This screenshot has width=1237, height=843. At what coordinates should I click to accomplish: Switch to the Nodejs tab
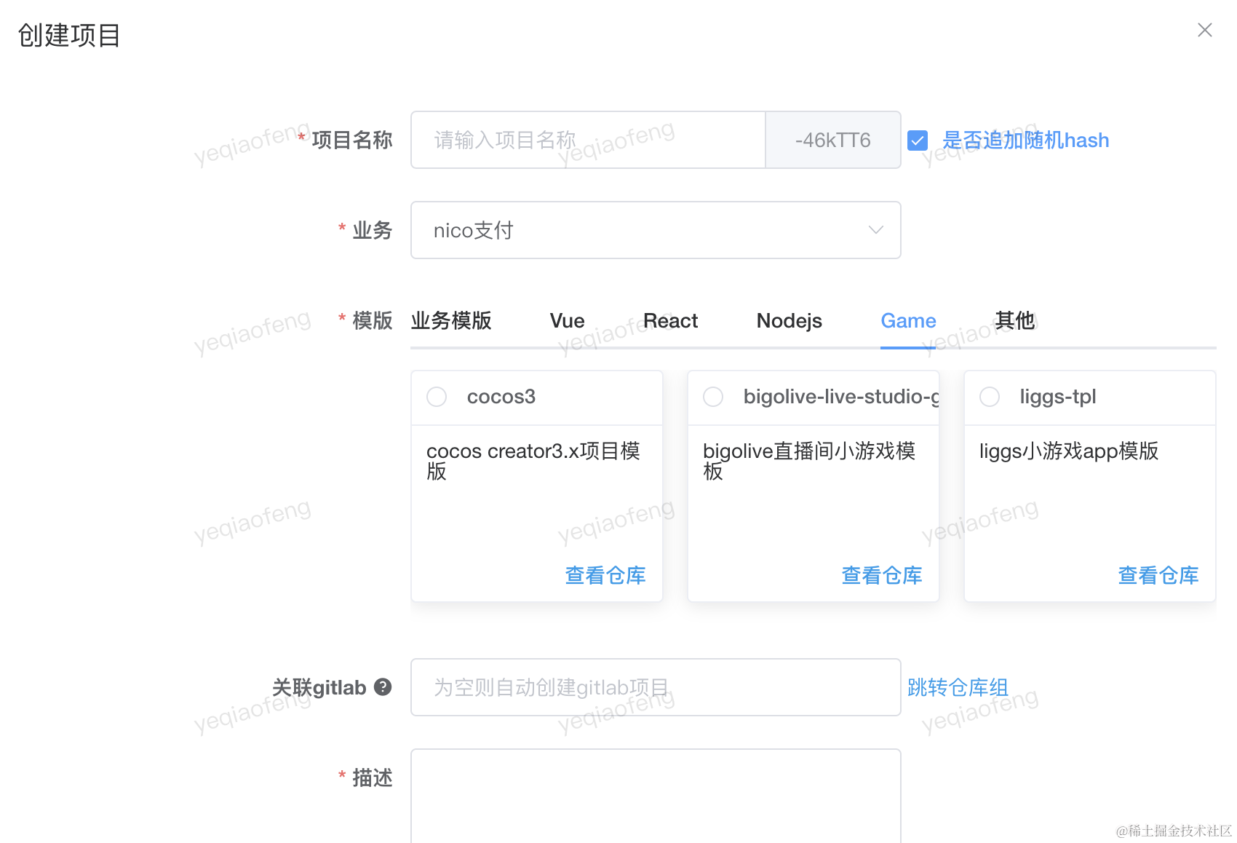point(789,320)
